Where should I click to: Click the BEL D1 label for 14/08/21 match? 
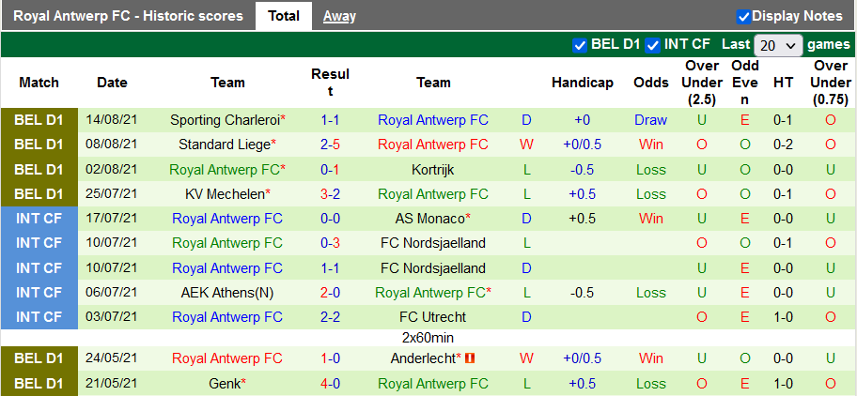(39, 120)
